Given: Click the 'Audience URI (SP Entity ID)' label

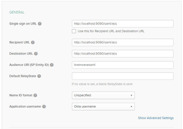Looking at the screenshot, I should point(29,65).
